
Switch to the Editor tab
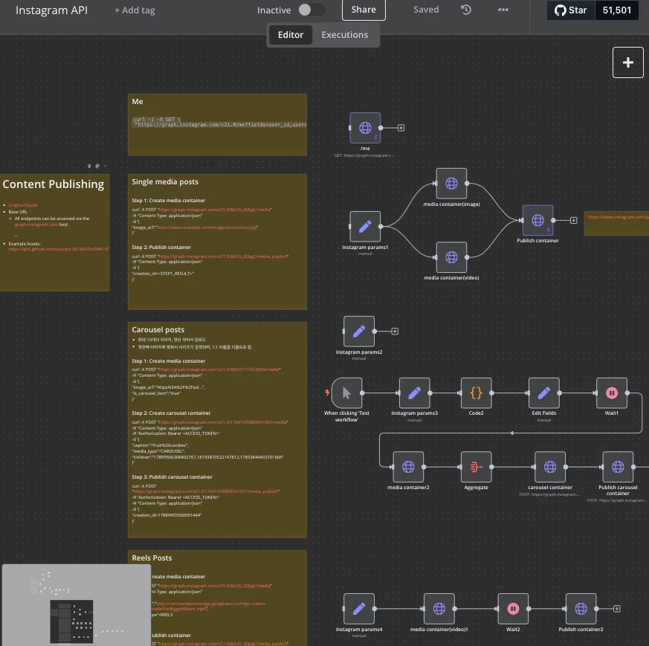coord(291,35)
